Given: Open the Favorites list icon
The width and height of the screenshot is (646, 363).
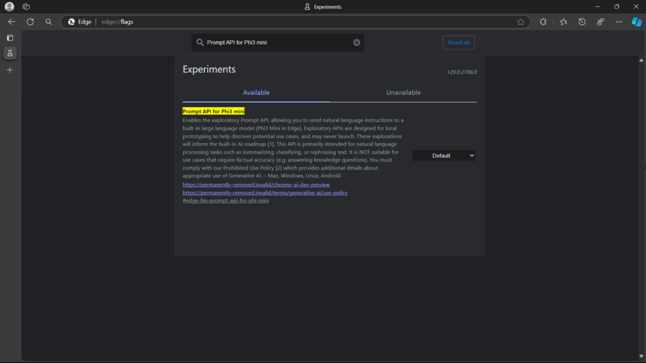Looking at the screenshot, I should [x=563, y=22].
